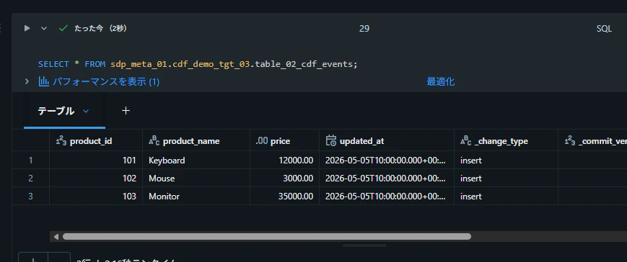Open the テーブル tab dropdown chevron
Viewport: 627px width, 262px height.
(86, 111)
